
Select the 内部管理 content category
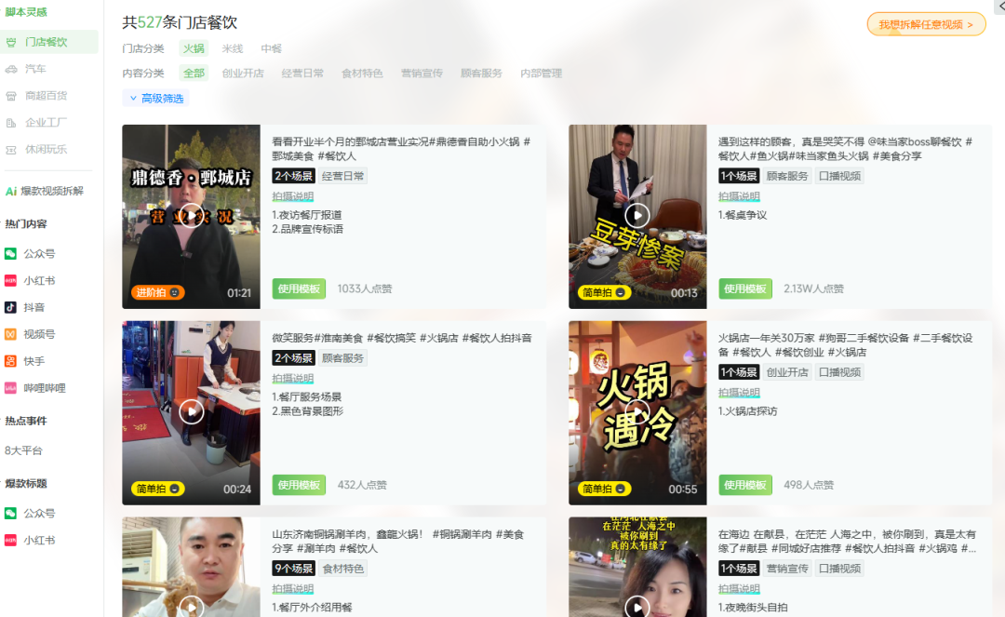tap(541, 73)
